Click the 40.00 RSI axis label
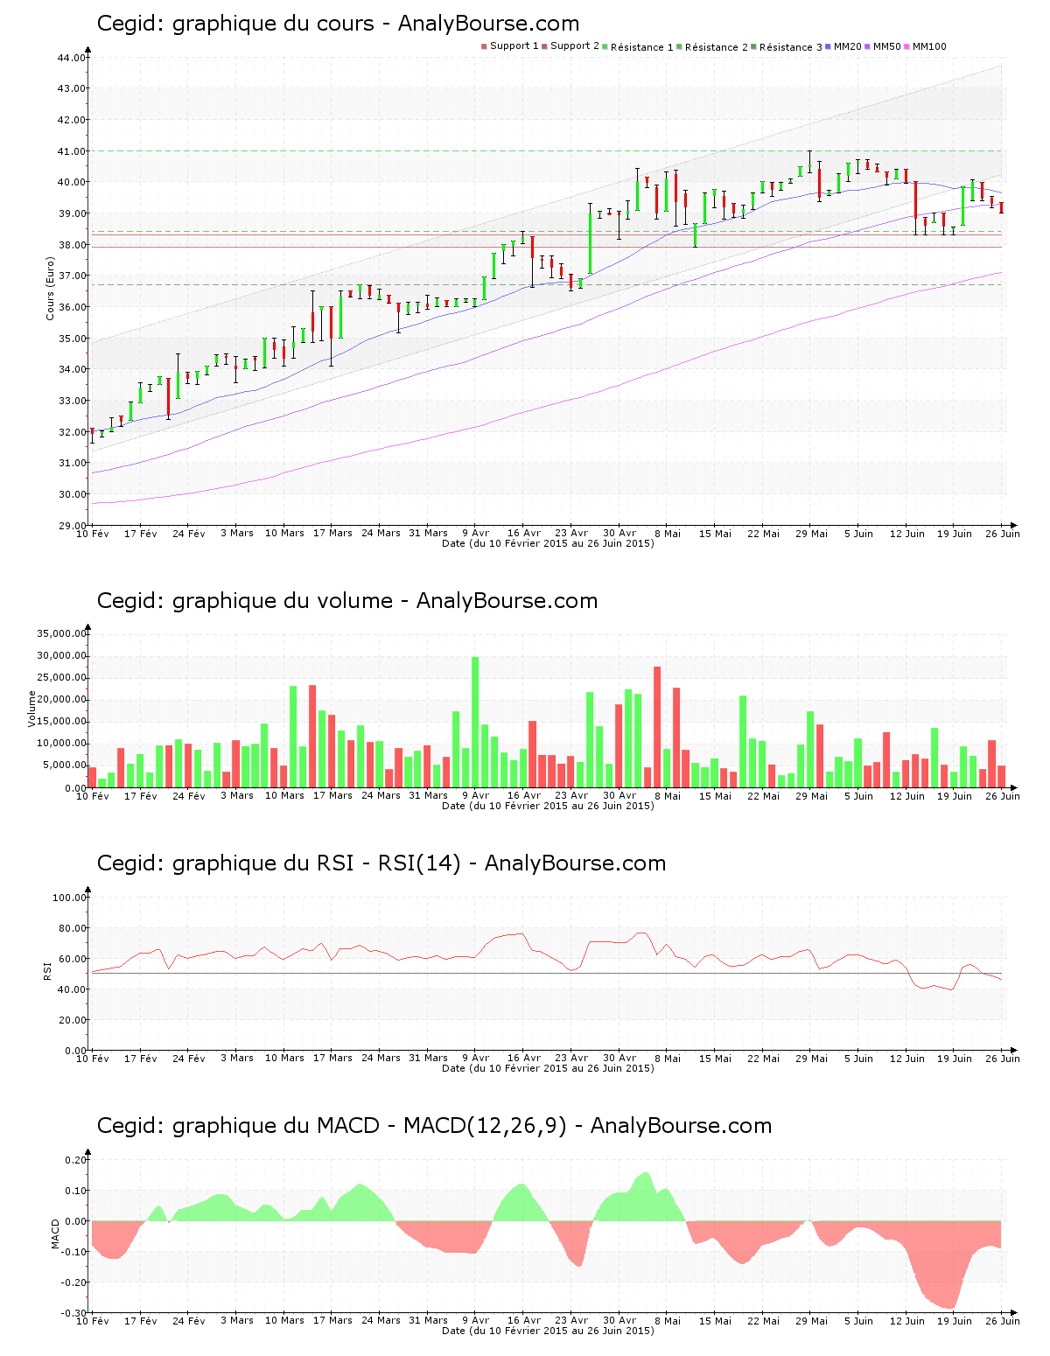 (72, 989)
